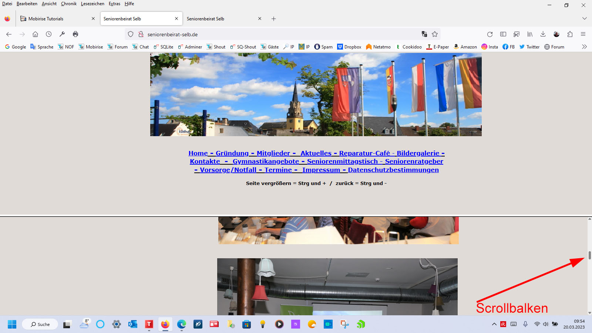Viewport: 592px width, 333px height.
Task: Click the translate page icon in address bar
Action: 424,34
